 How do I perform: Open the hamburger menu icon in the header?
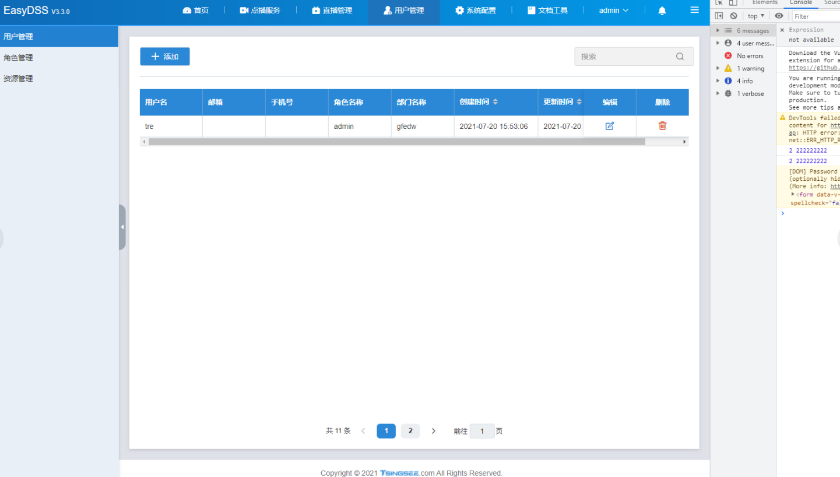(694, 10)
